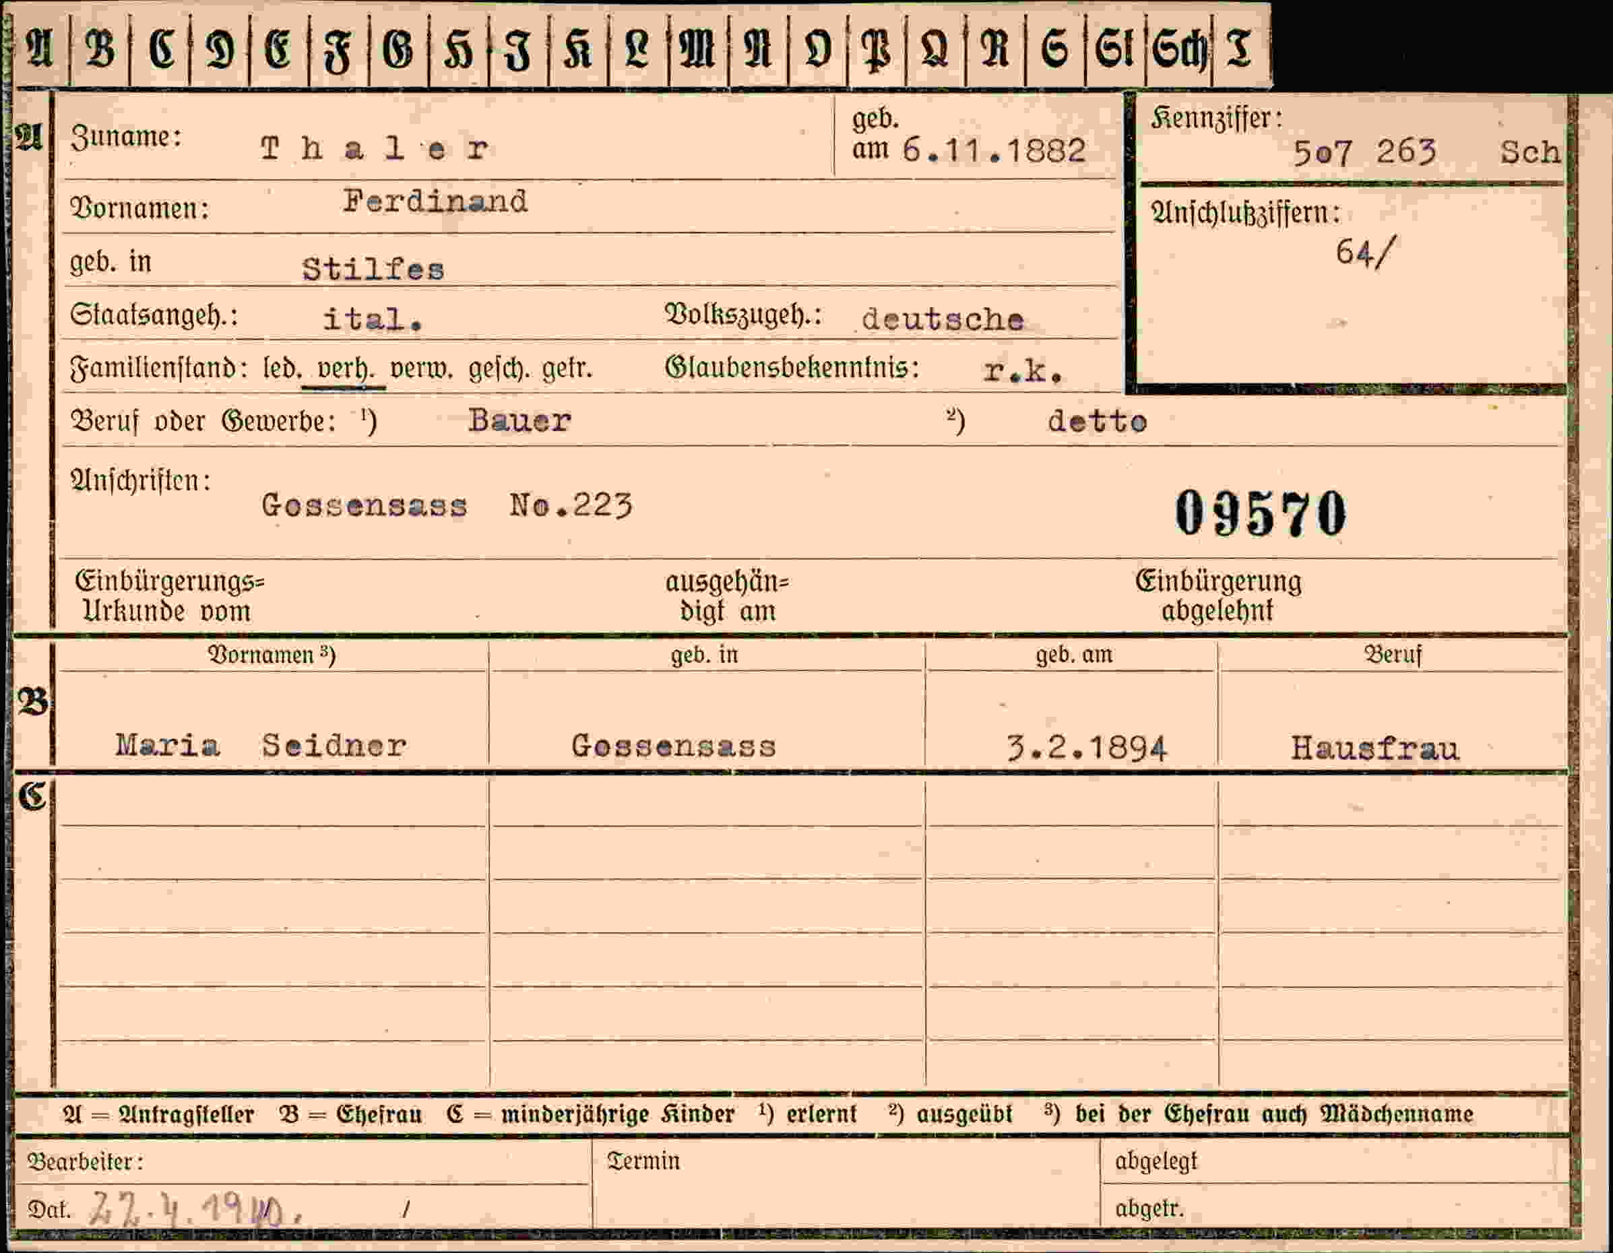Screen dimensions: 1613x1253
Task: Click the handwritten date after 'Dat.'
Action: [x=195, y=1208]
